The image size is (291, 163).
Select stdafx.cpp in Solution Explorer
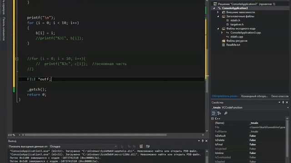[236, 37]
